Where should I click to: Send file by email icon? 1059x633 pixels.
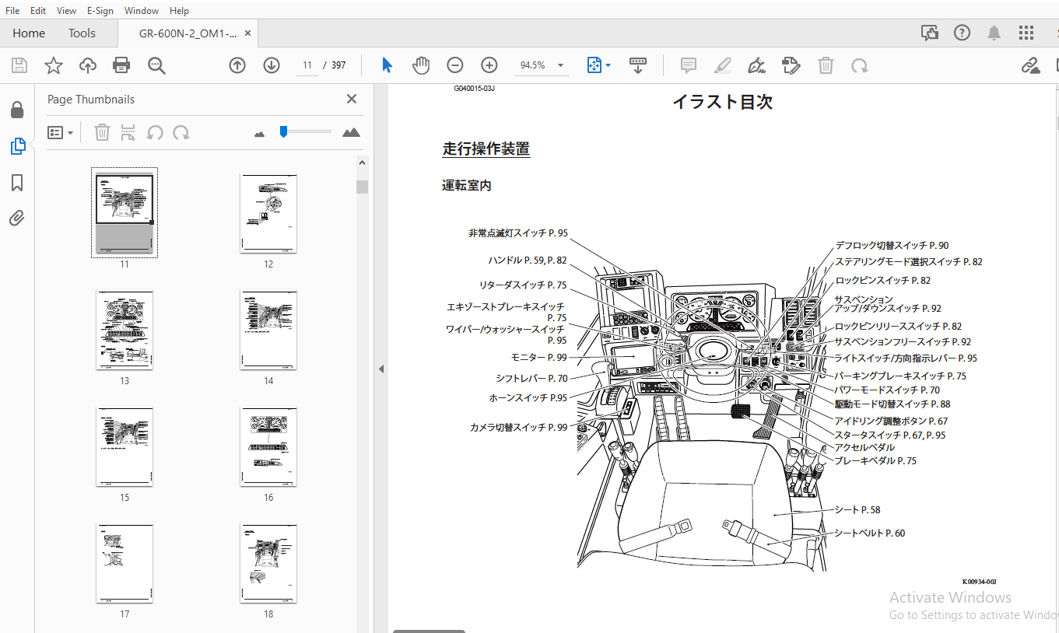click(x=1056, y=65)
